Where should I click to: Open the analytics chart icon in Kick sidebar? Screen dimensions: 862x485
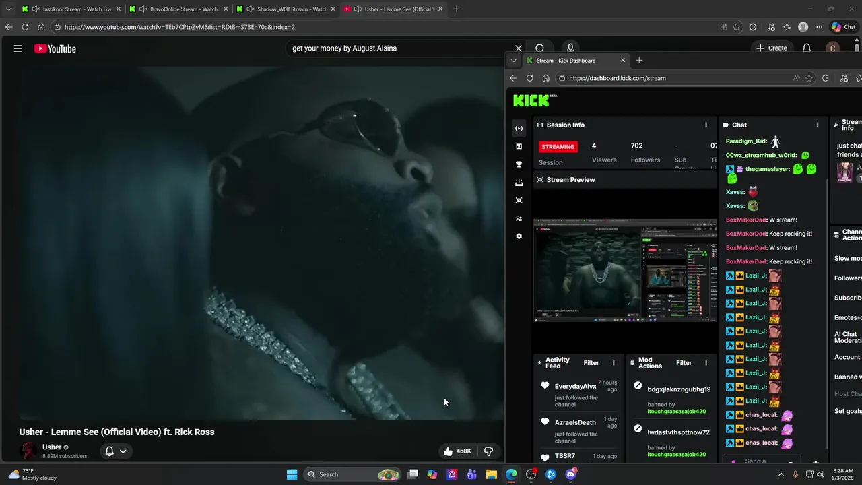tap(519, 146)
